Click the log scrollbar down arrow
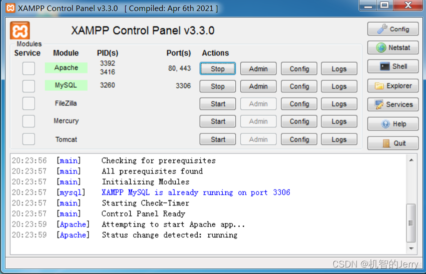This screenshot has height=274, width=426. (x=411, y=248)
